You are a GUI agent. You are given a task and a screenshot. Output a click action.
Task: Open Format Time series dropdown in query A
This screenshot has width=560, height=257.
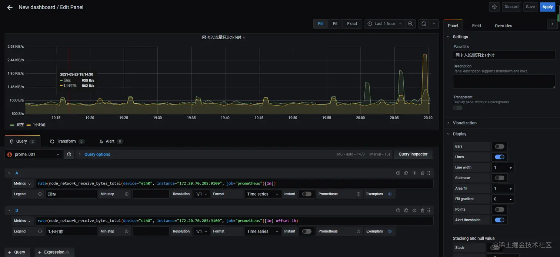pyautogui.click(x=263, y=194)
